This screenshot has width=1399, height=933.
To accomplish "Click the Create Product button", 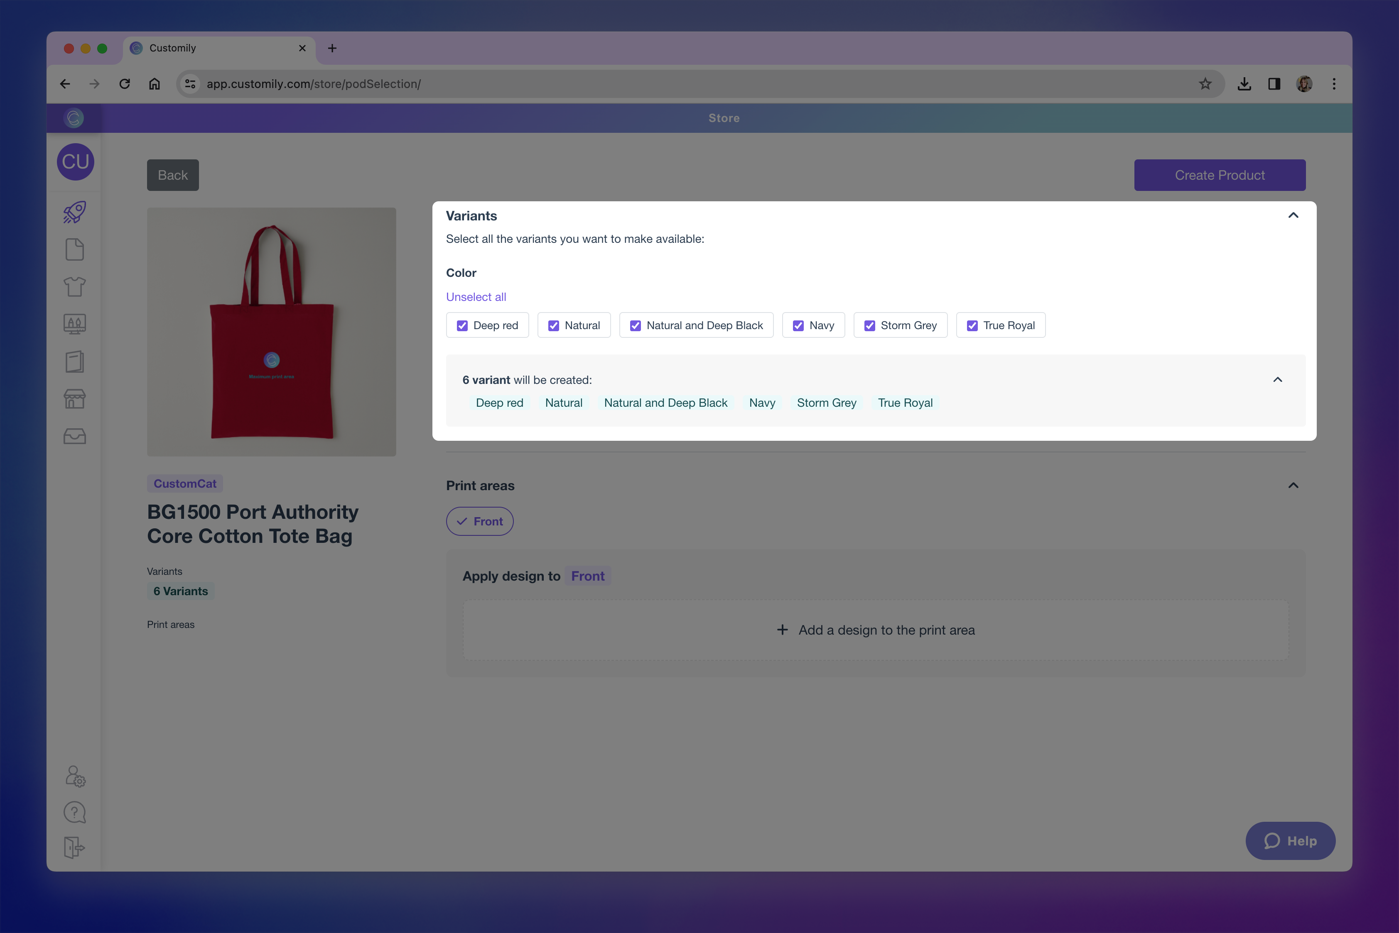I will click(1219, 175).
